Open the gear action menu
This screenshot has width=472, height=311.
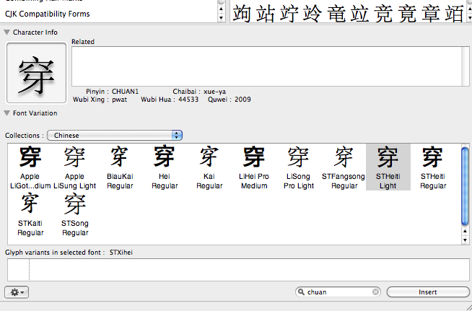click(x=16, y=292)
